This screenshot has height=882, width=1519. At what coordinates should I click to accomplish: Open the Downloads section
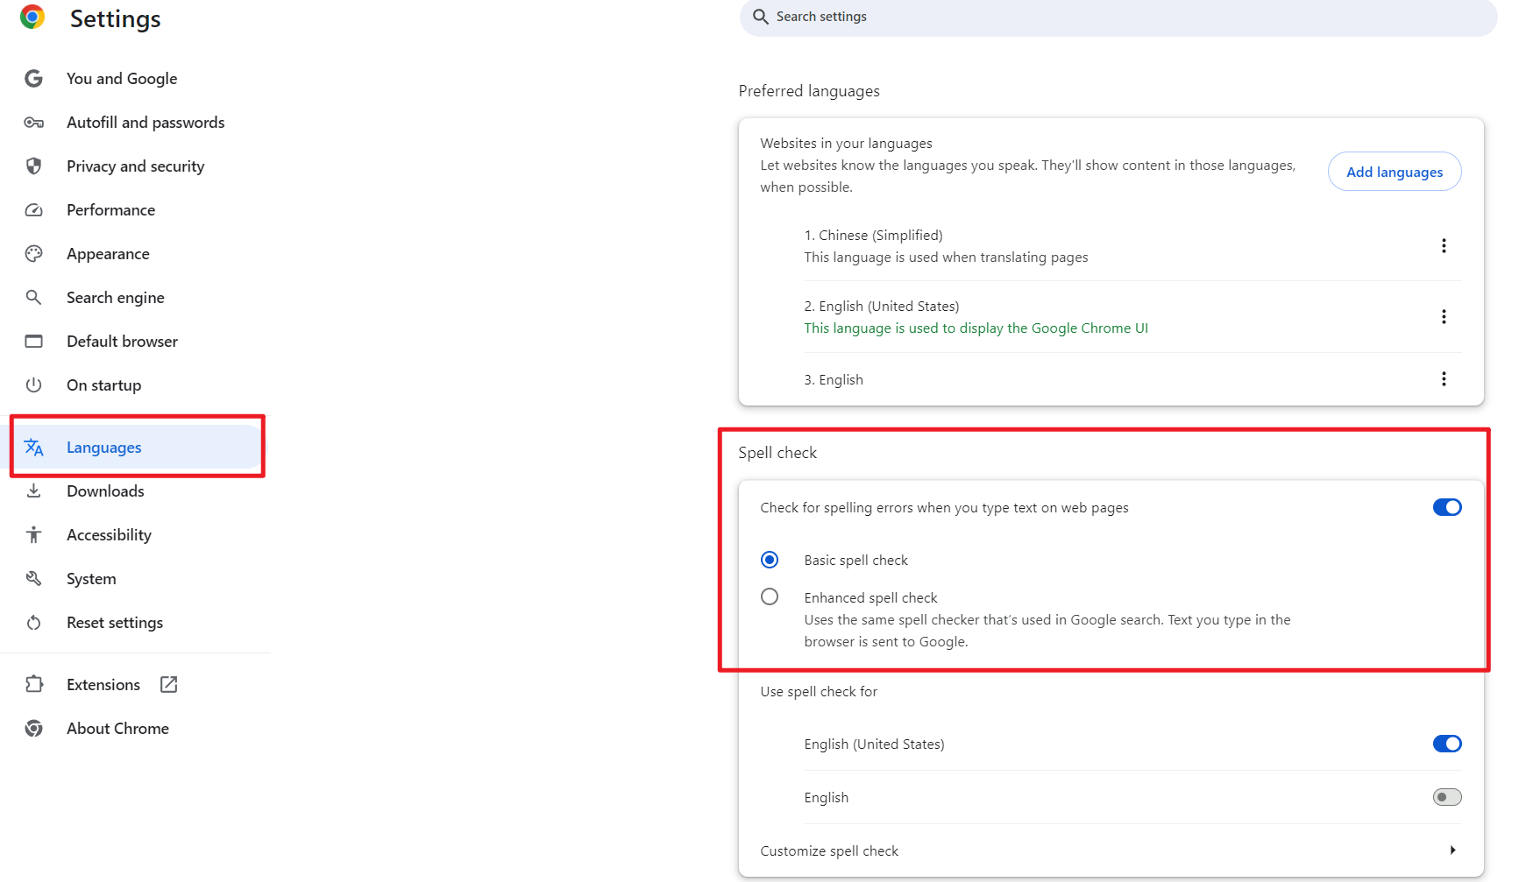105,491
